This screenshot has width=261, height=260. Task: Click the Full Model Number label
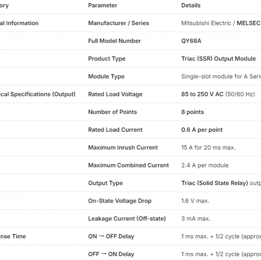[x=114, y=41]
